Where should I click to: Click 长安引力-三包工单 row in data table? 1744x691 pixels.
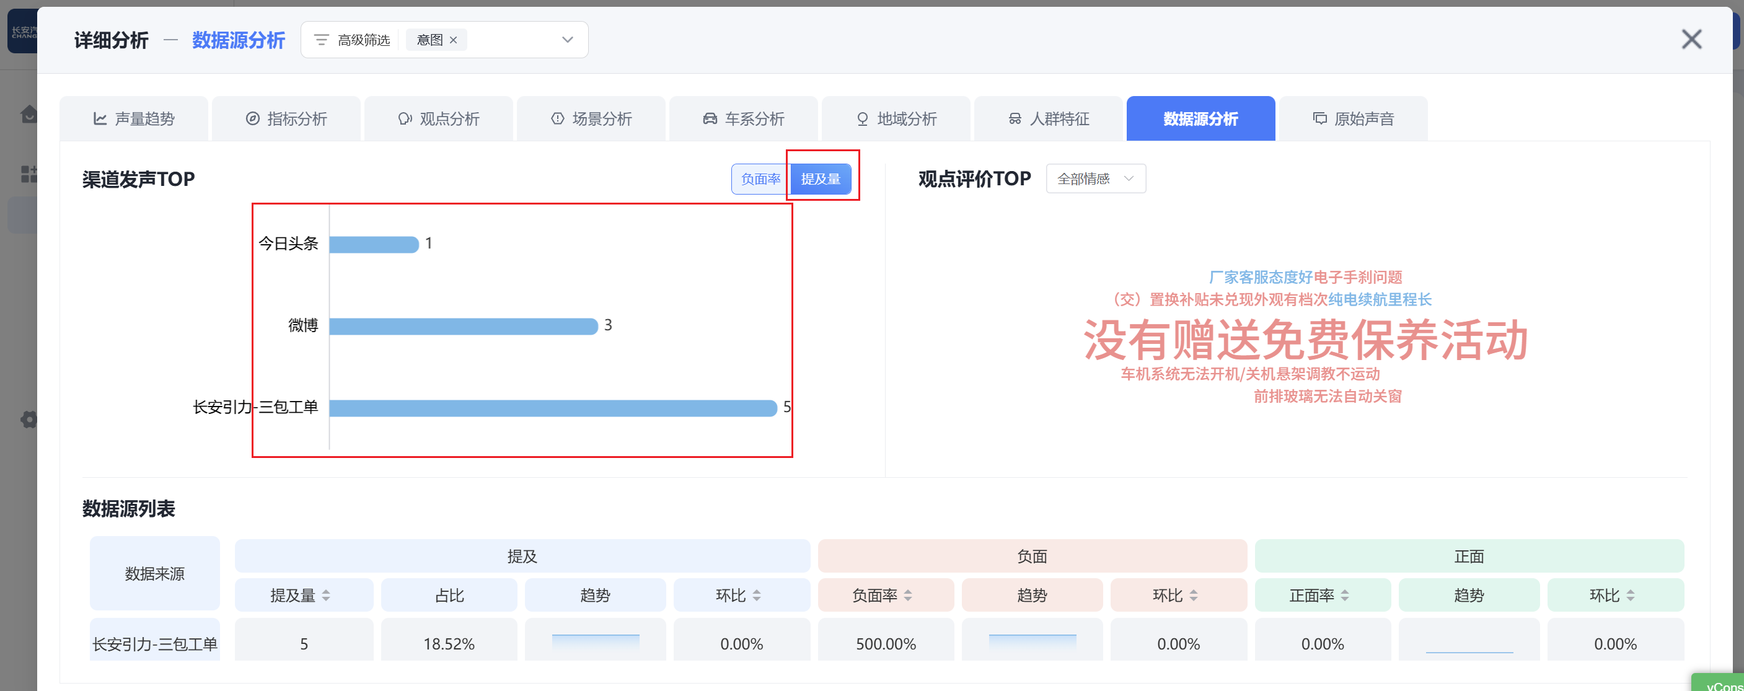(x=155, y=644)
